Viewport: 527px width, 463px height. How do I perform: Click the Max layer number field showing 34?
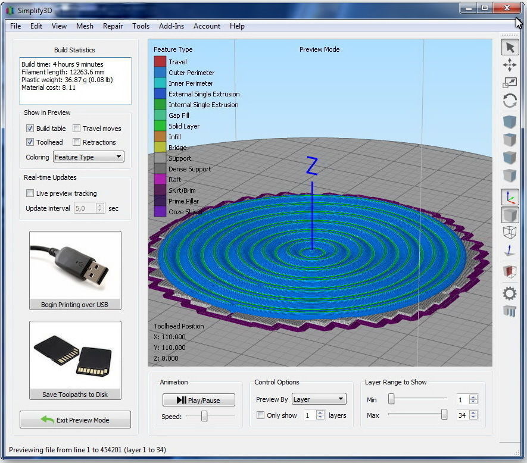[463, 415]
